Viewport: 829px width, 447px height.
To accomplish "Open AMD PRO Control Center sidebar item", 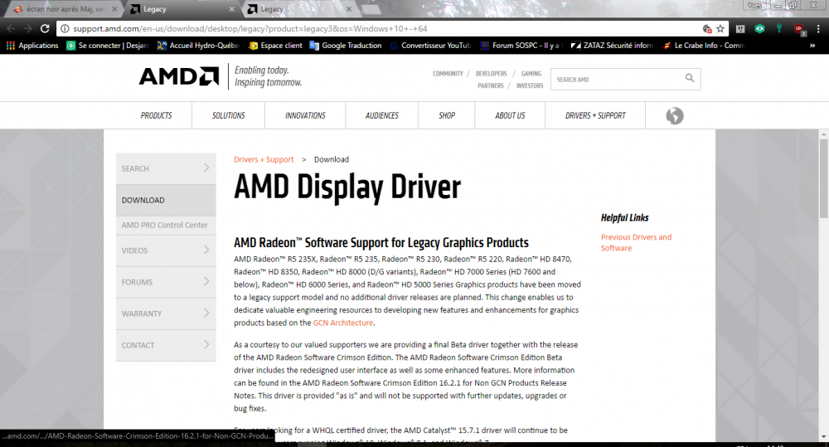I will tap(166, 225).
